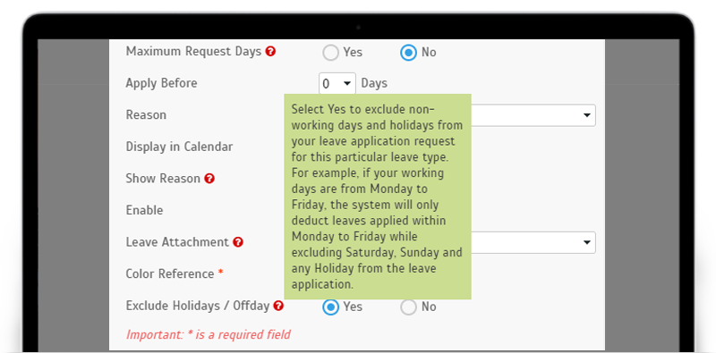Click the Important required field note
Viewport: 716px width, 353px height.
pyautogui.click(x=209, y=334)
